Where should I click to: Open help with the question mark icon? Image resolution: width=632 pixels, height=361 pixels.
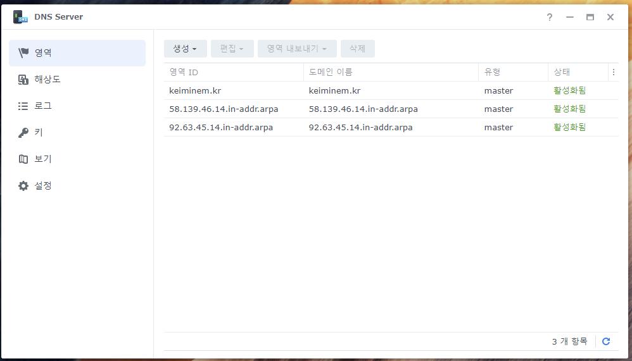point(550,17)
